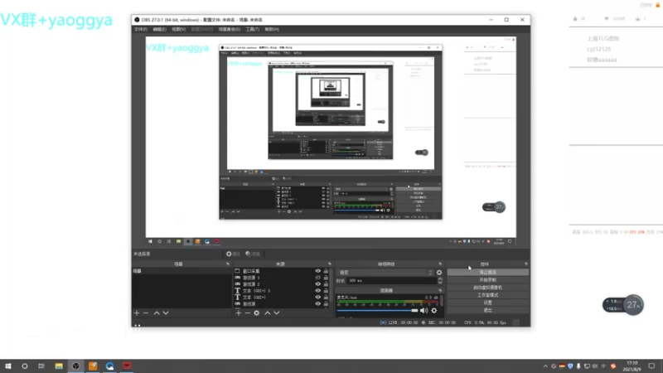Viewport: 663px width, 373px height.
Task: Show hidden system tray icons chevron
Action: [x=545, y=366]
